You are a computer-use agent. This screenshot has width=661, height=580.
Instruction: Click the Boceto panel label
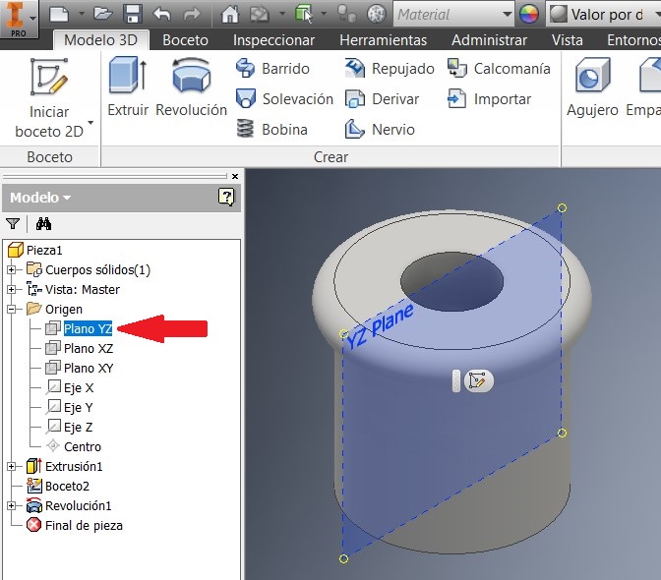click(49, 157)
